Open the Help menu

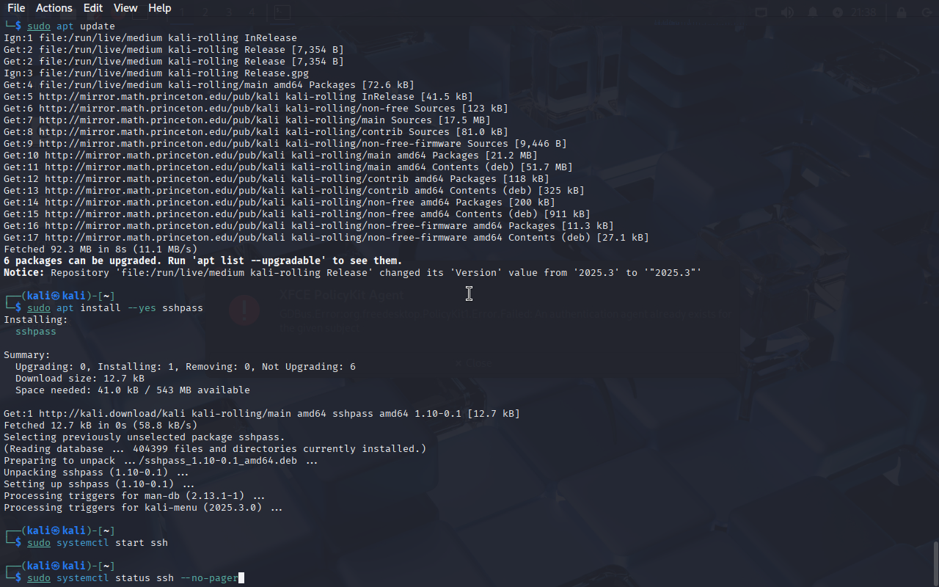point(159,8)
